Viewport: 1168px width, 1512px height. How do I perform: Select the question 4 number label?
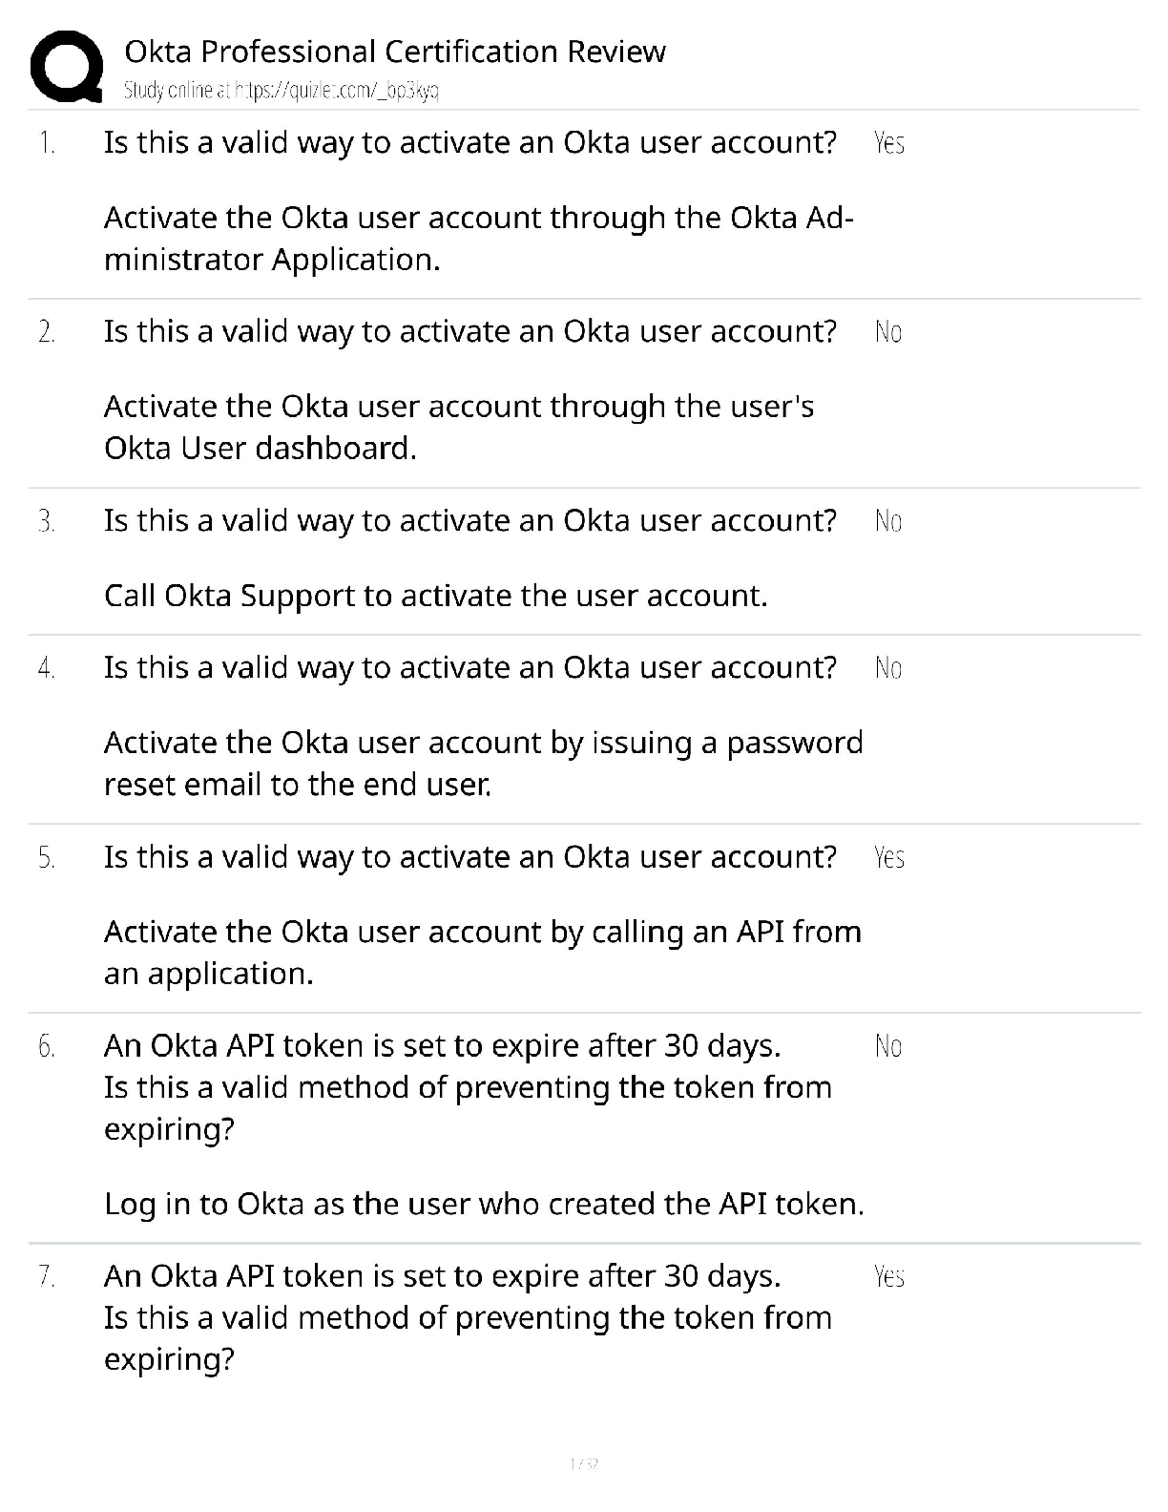coord(47,668)
